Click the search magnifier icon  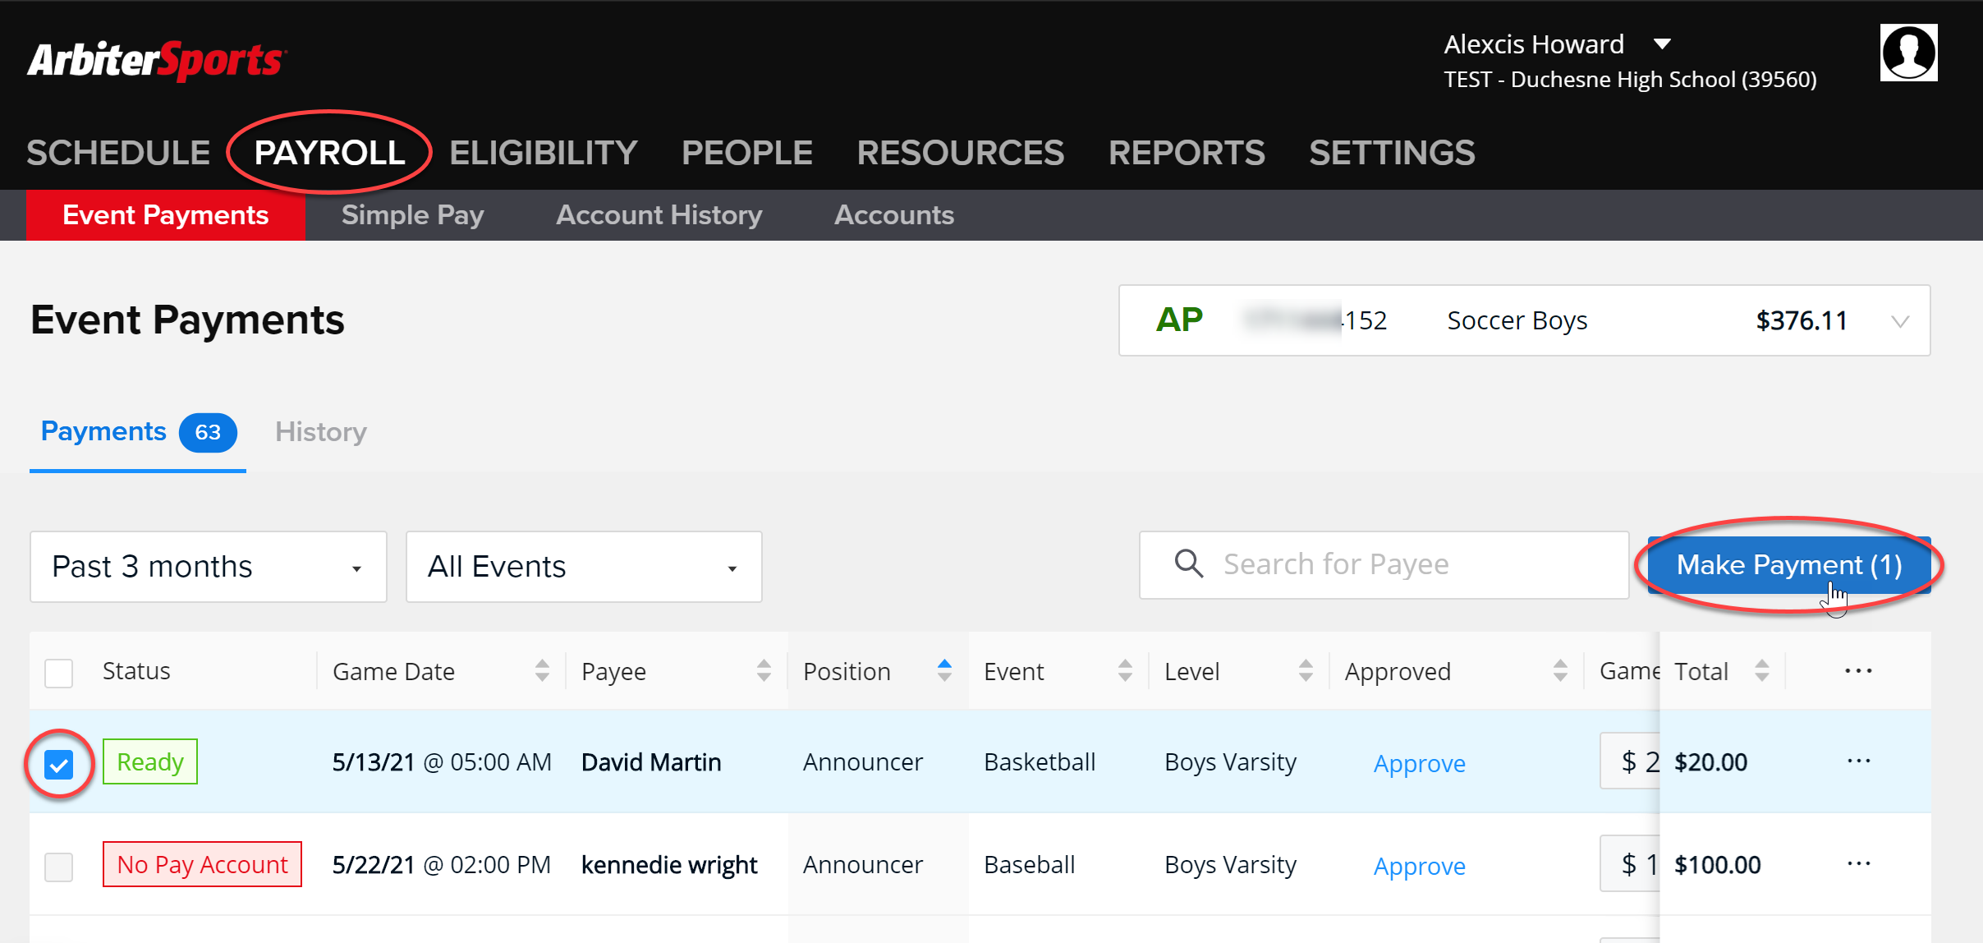point(1188,564)
